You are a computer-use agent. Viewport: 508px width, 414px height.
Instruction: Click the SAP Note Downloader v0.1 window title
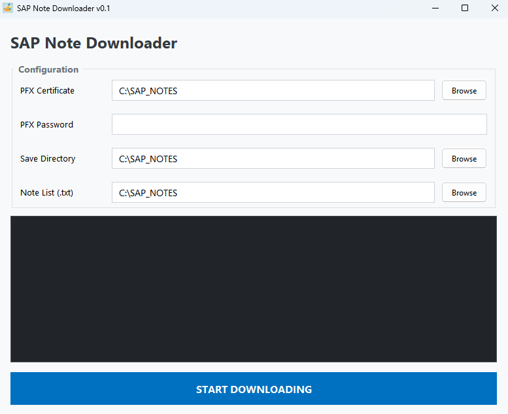[x=63, y=9]
